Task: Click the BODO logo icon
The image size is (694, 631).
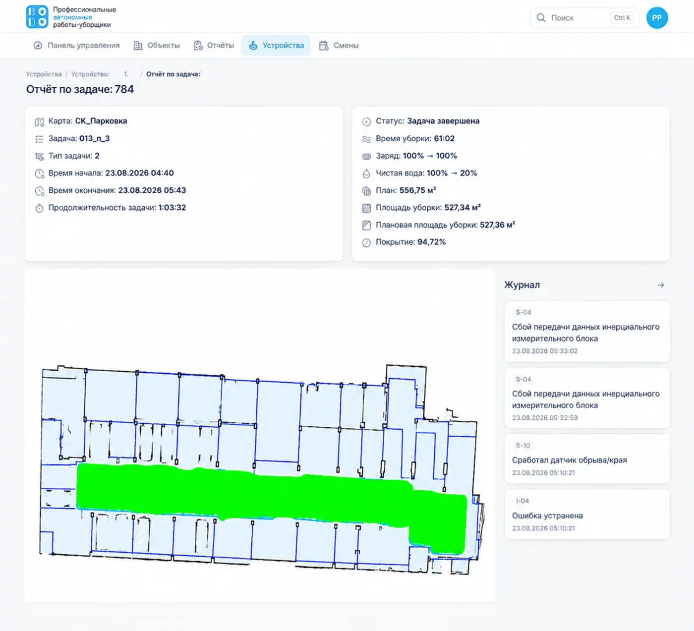Action: 37,17
